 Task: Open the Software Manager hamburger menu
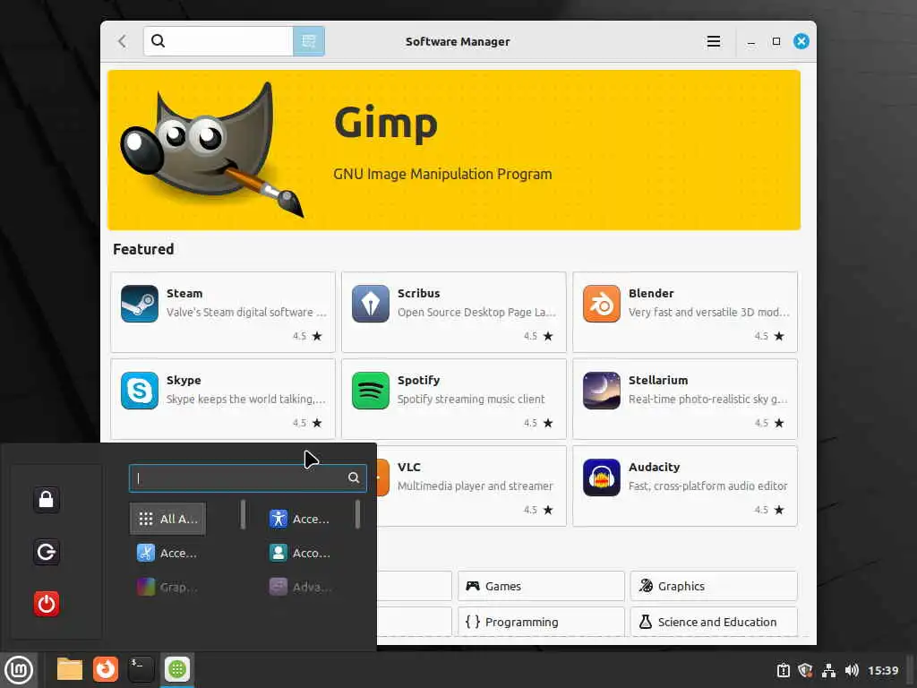(713, 41)
